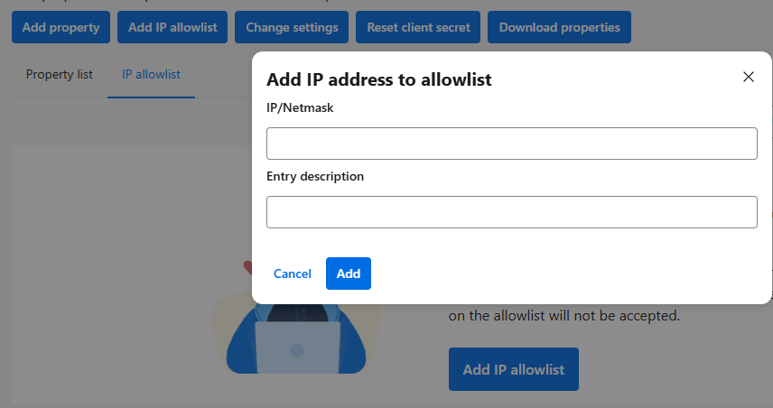
Task: Click the Entry description label
Action: coord(315,176)
